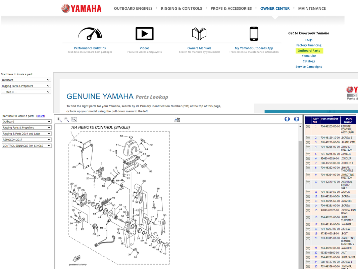Image resolution: width=358 pixels, height=269 pixels.
Task: Open the Catalogs link
Action: (x=309, y=61)
